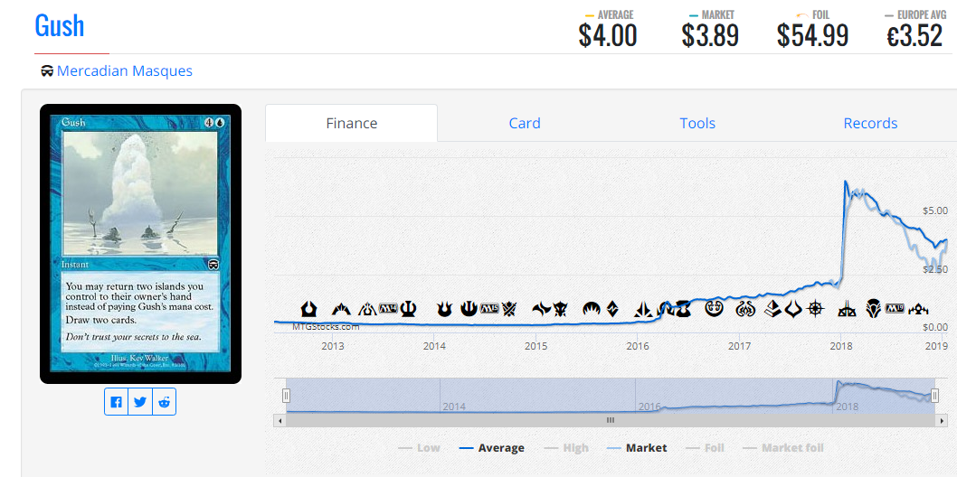Share card via Twitter icon
The width and height of the screenshot is (957, 477).
pyautogui.click(x=140, y=402)
